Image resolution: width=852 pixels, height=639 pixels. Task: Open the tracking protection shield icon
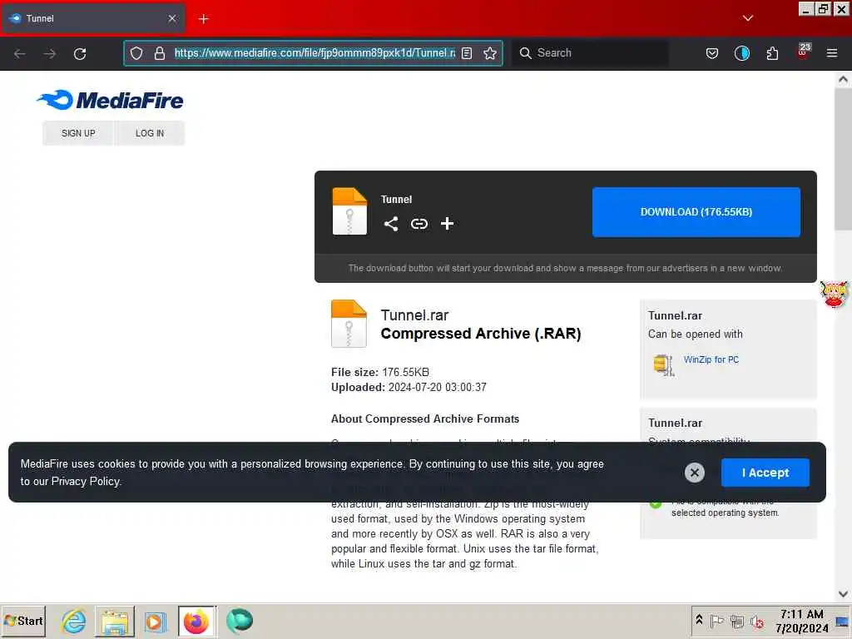click(136, 53)
